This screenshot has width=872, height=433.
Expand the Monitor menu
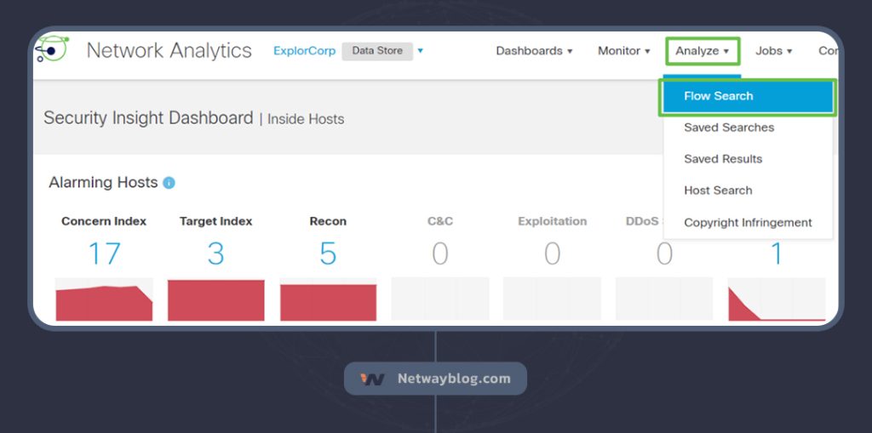pos(623,51)
